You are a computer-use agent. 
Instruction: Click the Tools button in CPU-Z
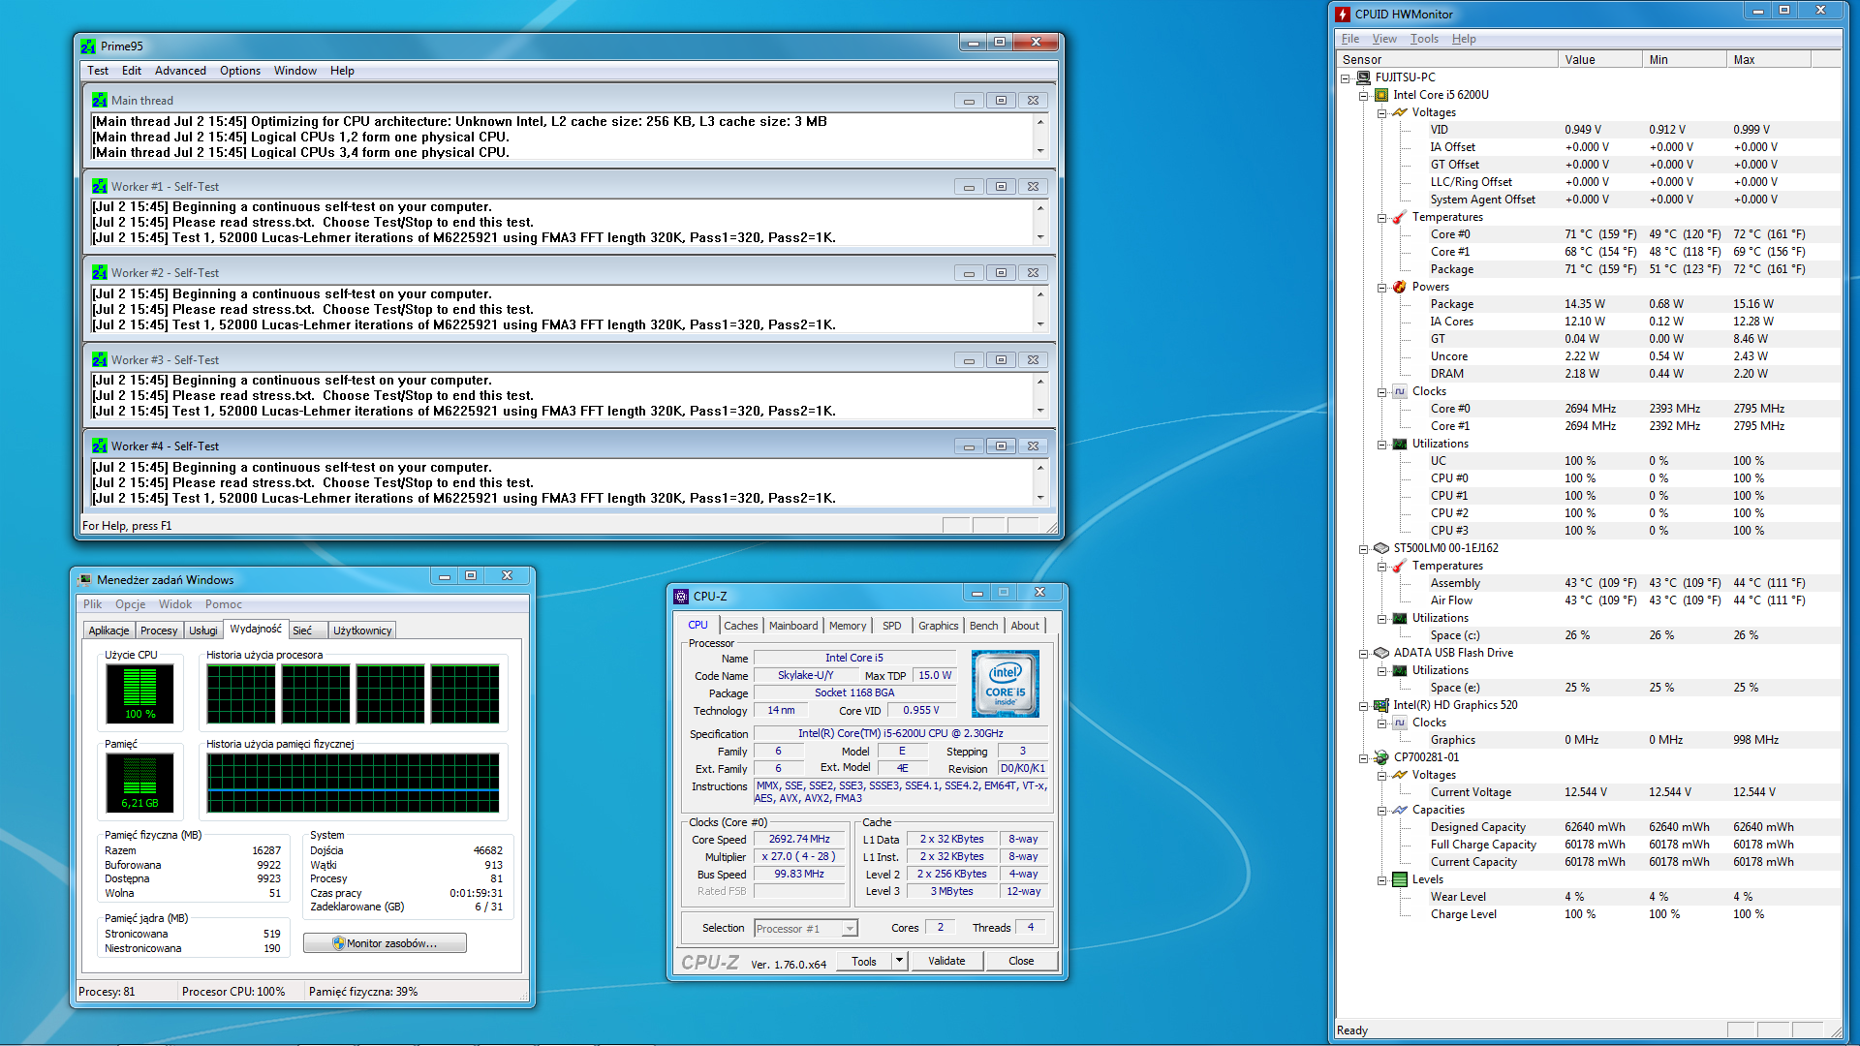[x=864, y=961]
